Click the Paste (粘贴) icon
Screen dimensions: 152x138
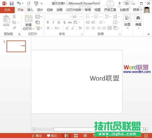point(7,19)
